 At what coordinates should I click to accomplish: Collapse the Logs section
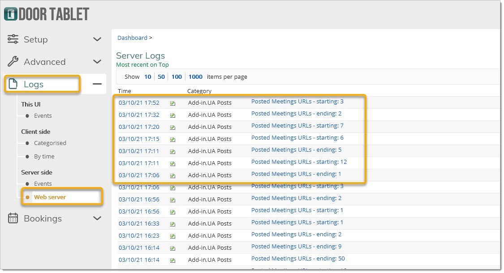[97, 84]
